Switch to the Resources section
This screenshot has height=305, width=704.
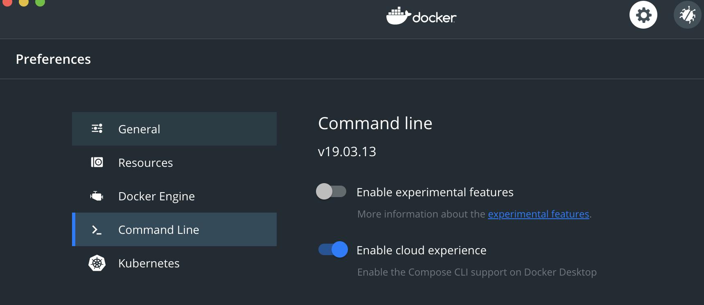coord(145,163)
